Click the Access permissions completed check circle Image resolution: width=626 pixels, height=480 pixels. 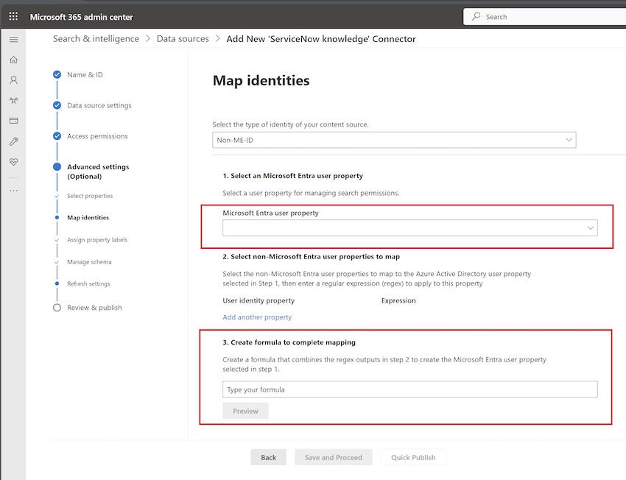pyautogui.click(x=57, y=135)
